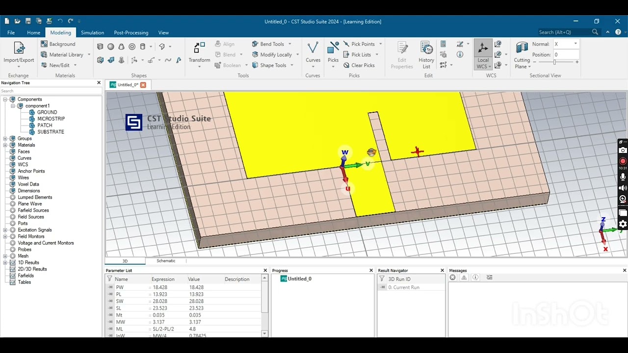Collapse the Components tree node
The image size is (628, 353).
(5, 100)
